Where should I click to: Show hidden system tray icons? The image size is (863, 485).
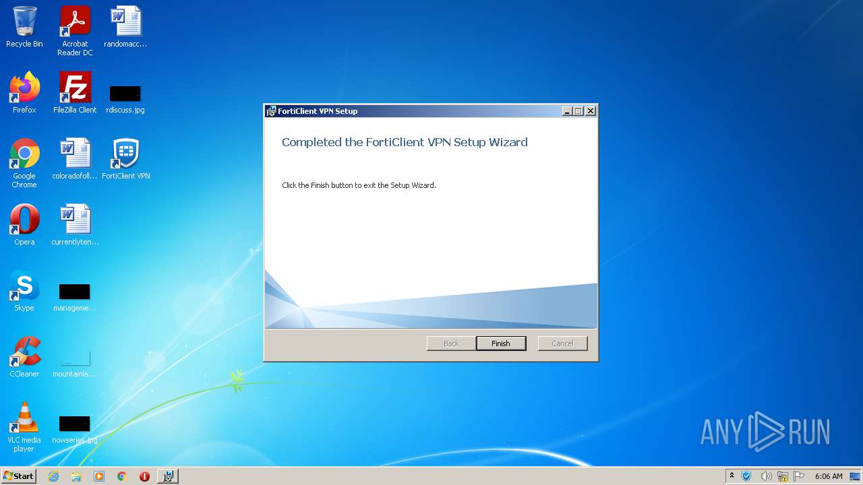732,476
